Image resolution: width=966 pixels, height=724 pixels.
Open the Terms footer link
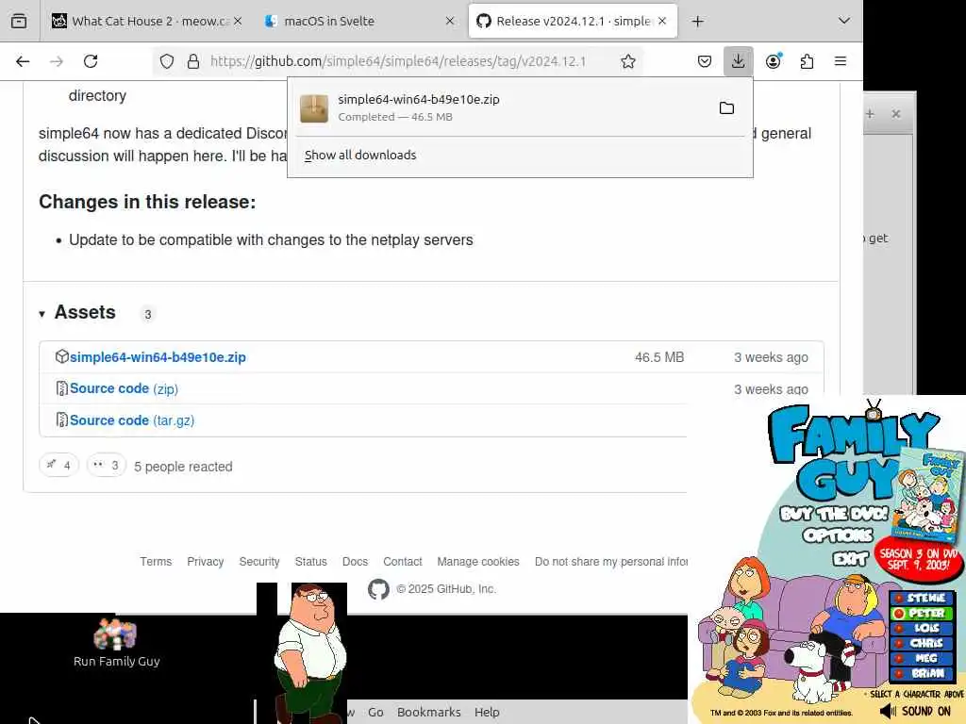(x=156, y=562)
